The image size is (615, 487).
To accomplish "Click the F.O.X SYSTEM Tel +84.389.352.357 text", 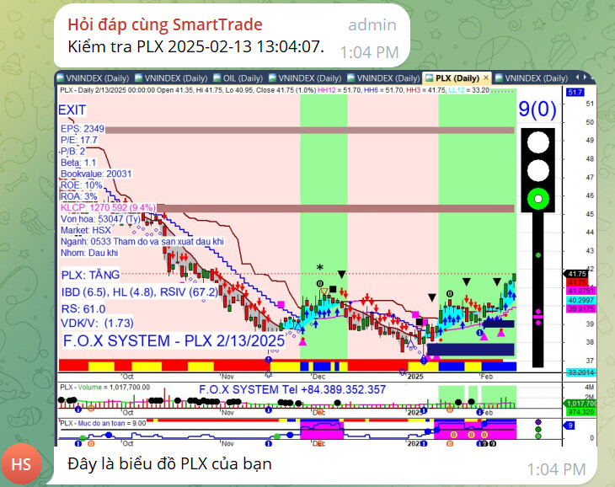I will click(292, 390).
